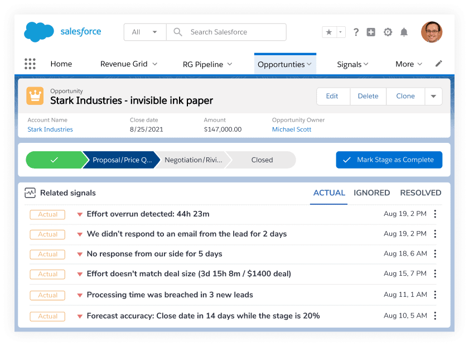This screenshot has width=469, height=346.
Task: Switch to the IGNORED signals tab
Action: coord(372,193)
